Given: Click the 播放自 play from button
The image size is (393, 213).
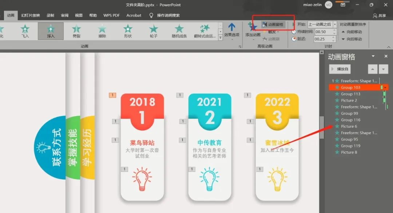Looking at the screenshot, I should [340, 69].
